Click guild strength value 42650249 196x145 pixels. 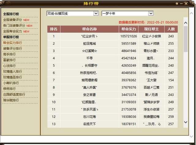point(129,65)
